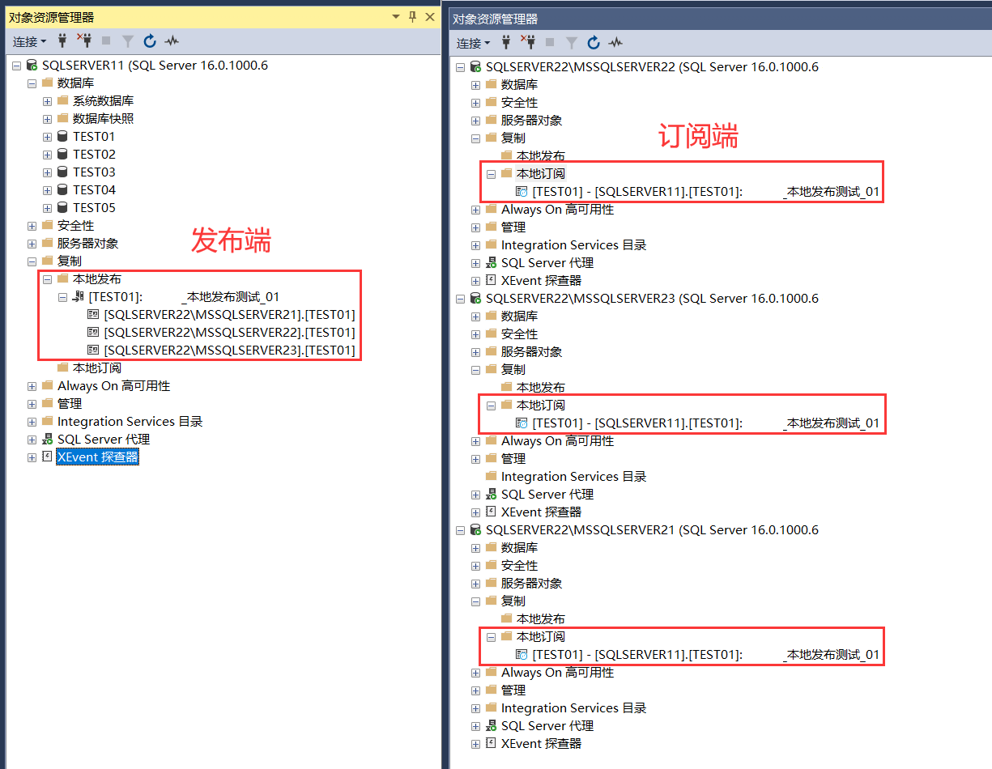Expand 管理 under SQLSERVER11
The width and height of the screenshot is (992, 769).
tap(32, 404)
